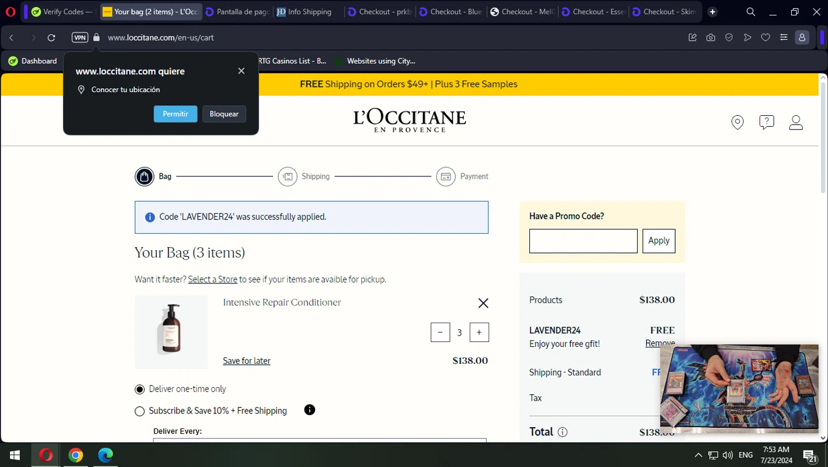Viewport: 828px width, 467px height.
Task: Click the Bag step icon
Action: tap(145, 176)
